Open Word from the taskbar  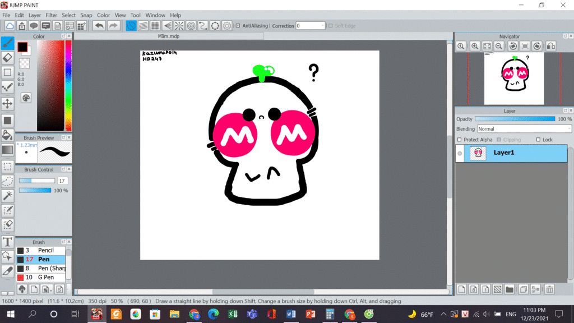(x=291, y=314)
